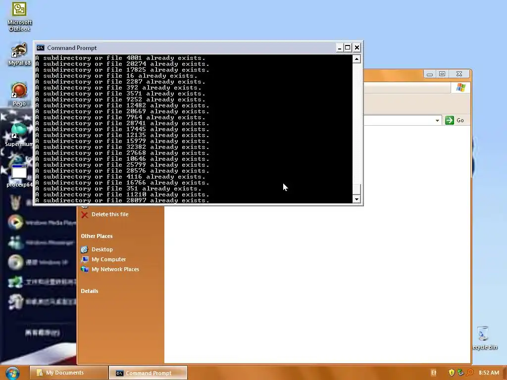Click the Command Prompt scrollbar up arrow
The image size is (507, 380).
click(x=356, y=59)
